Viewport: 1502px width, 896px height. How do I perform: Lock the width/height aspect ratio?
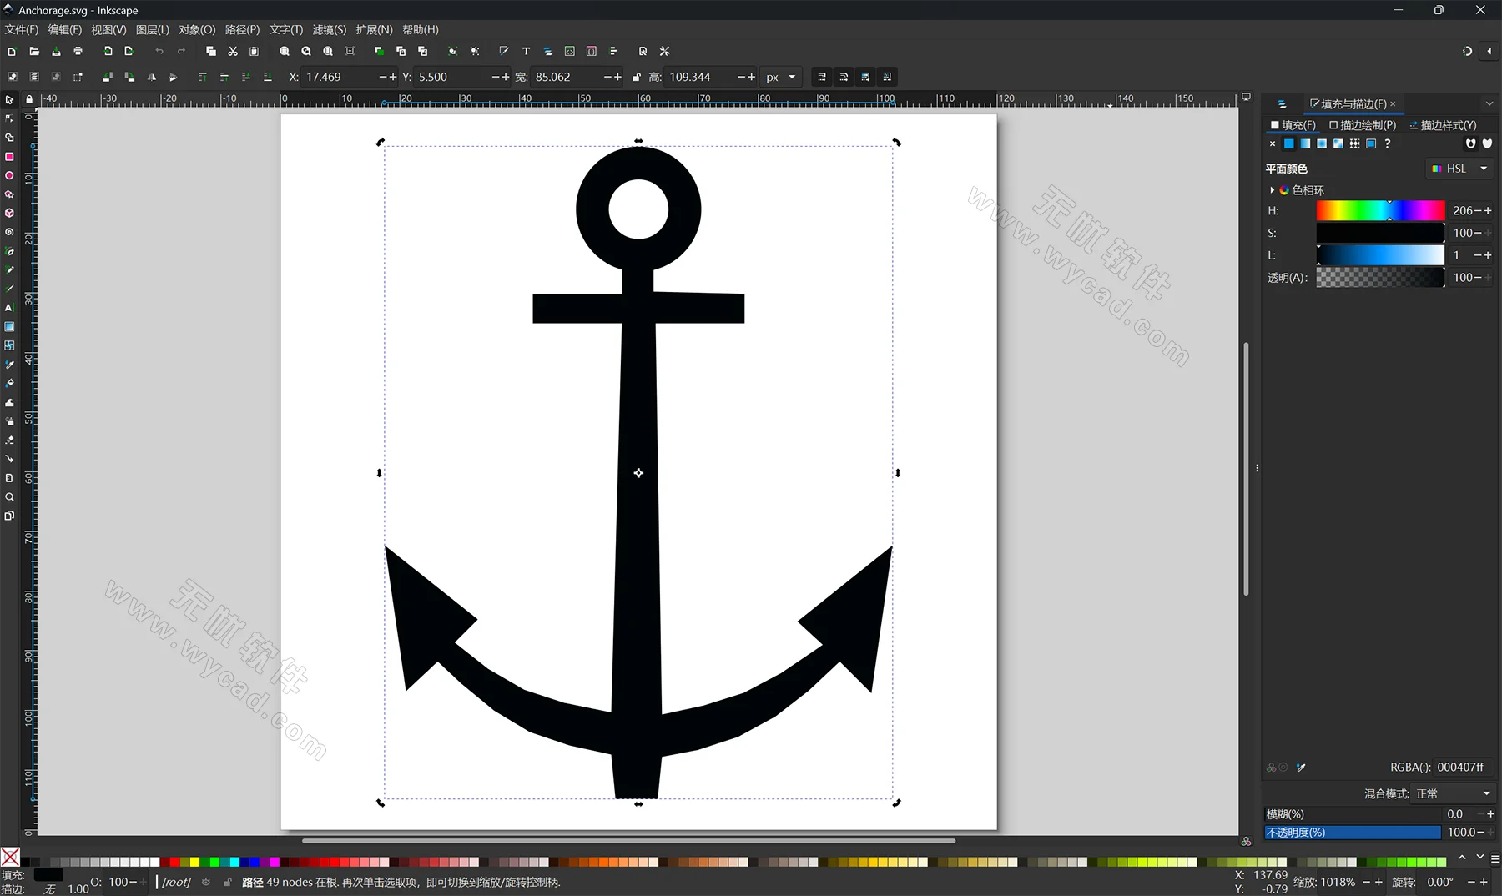point(637,77)
